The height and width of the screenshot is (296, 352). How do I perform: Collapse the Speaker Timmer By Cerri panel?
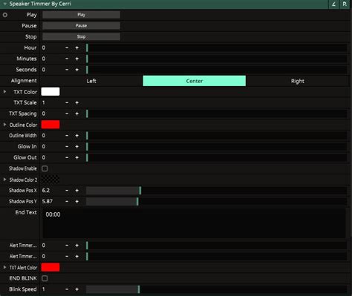click(x=4, y=4)
